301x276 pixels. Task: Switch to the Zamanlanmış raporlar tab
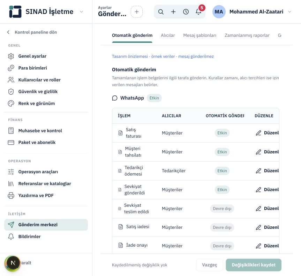coord(247,35)
